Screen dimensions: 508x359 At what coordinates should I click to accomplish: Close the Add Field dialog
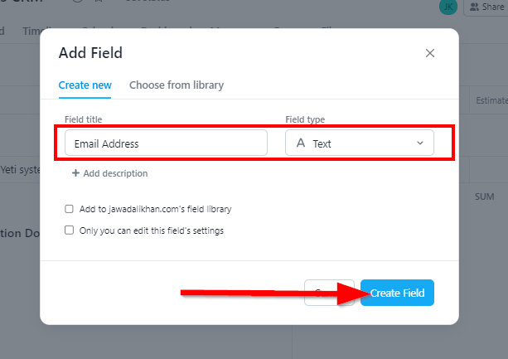(429, 53)
